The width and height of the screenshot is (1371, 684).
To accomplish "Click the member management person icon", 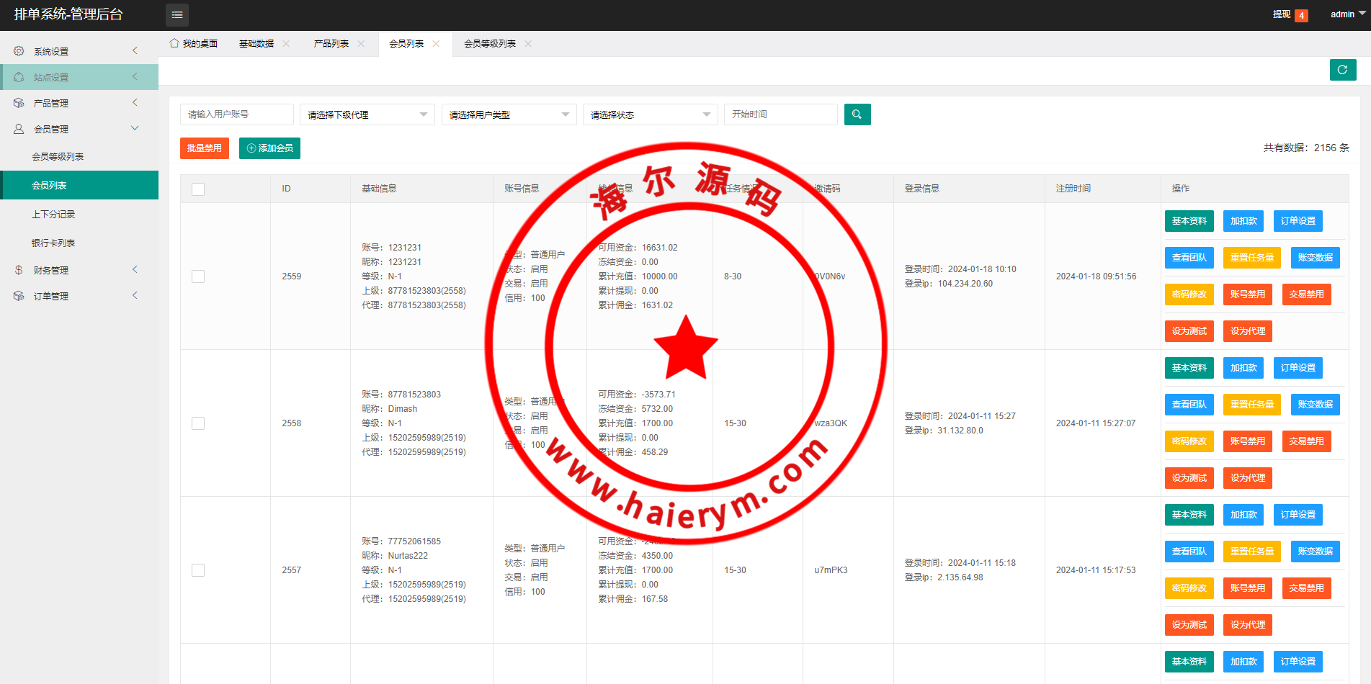I will [19, 129].
